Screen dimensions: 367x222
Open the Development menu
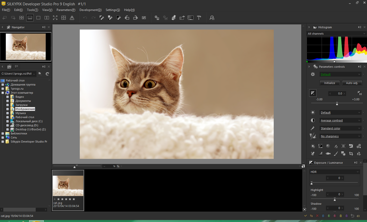[90, 10]
